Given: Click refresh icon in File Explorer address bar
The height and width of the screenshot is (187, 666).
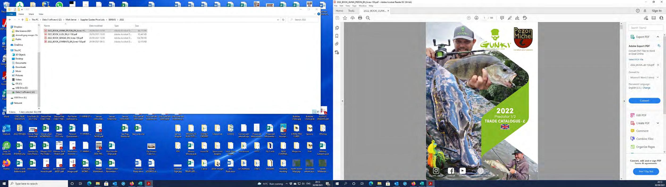Looking at the screenshot, I should 283,20.
